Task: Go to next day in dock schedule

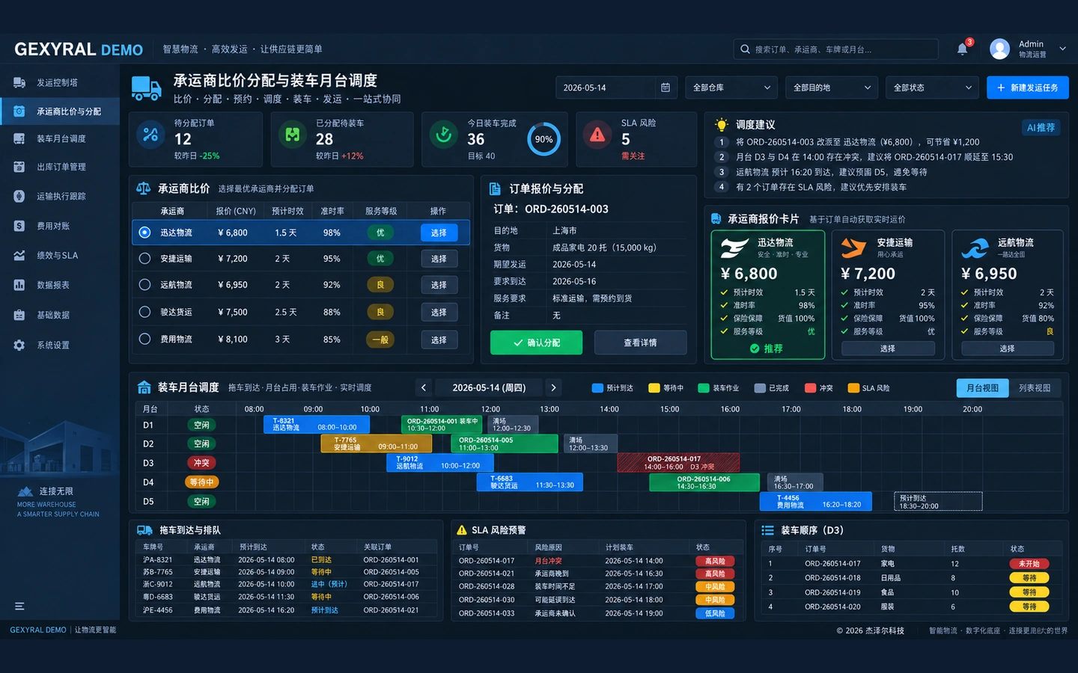Action: point(553,387)
